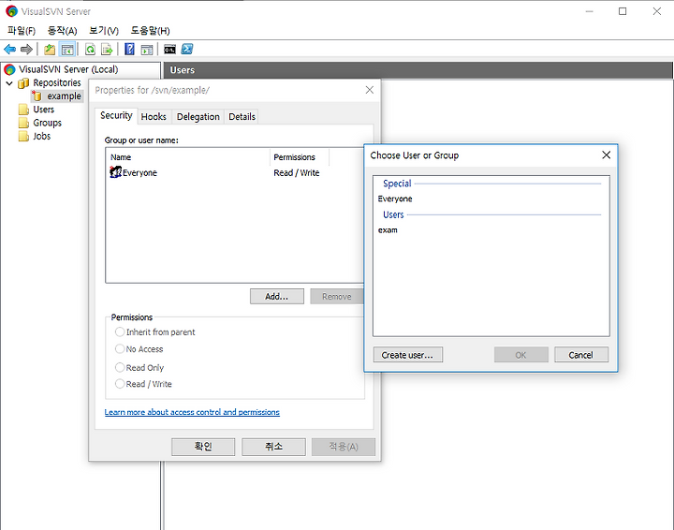Select the example repository tree item

(x=64, y=96)
